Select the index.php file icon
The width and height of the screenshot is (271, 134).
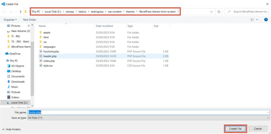[41, 61]
